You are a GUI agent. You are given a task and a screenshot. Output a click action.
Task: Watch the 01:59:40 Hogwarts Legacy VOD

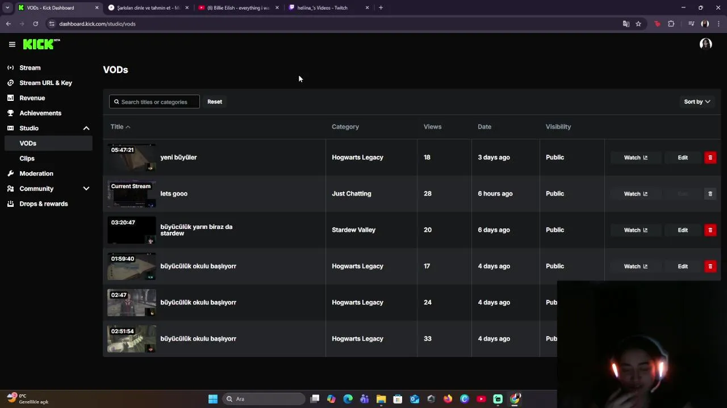(x=636, y=266)
